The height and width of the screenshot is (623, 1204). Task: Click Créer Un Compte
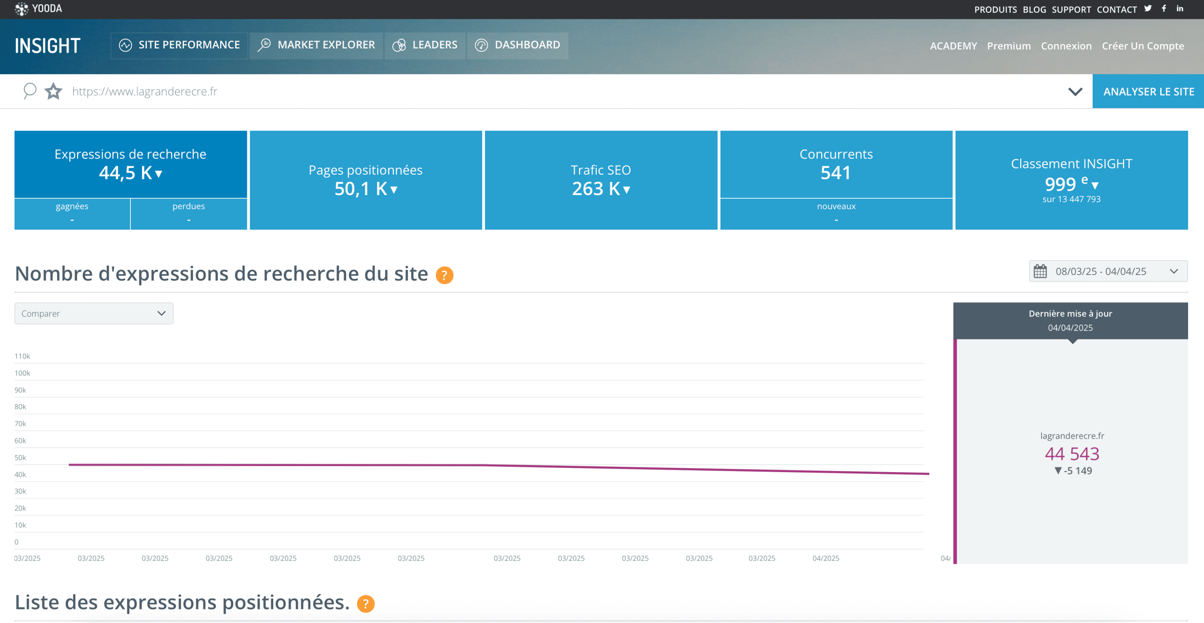(1143, 46)
